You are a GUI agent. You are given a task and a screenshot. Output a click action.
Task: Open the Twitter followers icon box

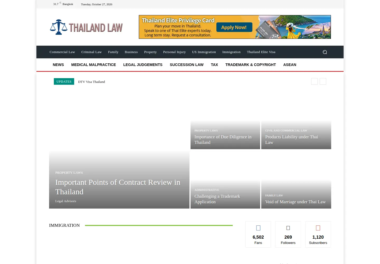pyautogui.click(x=288, y=234)
